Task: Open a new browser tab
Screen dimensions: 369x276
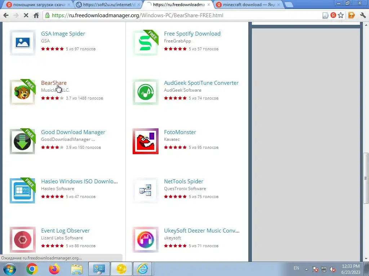Action: 289,5
